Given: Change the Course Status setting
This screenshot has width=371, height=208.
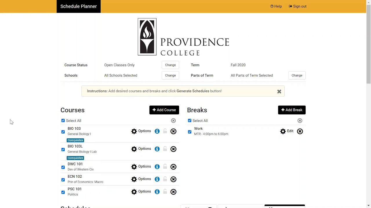Looking at the screenshot, I should (170, 65).
